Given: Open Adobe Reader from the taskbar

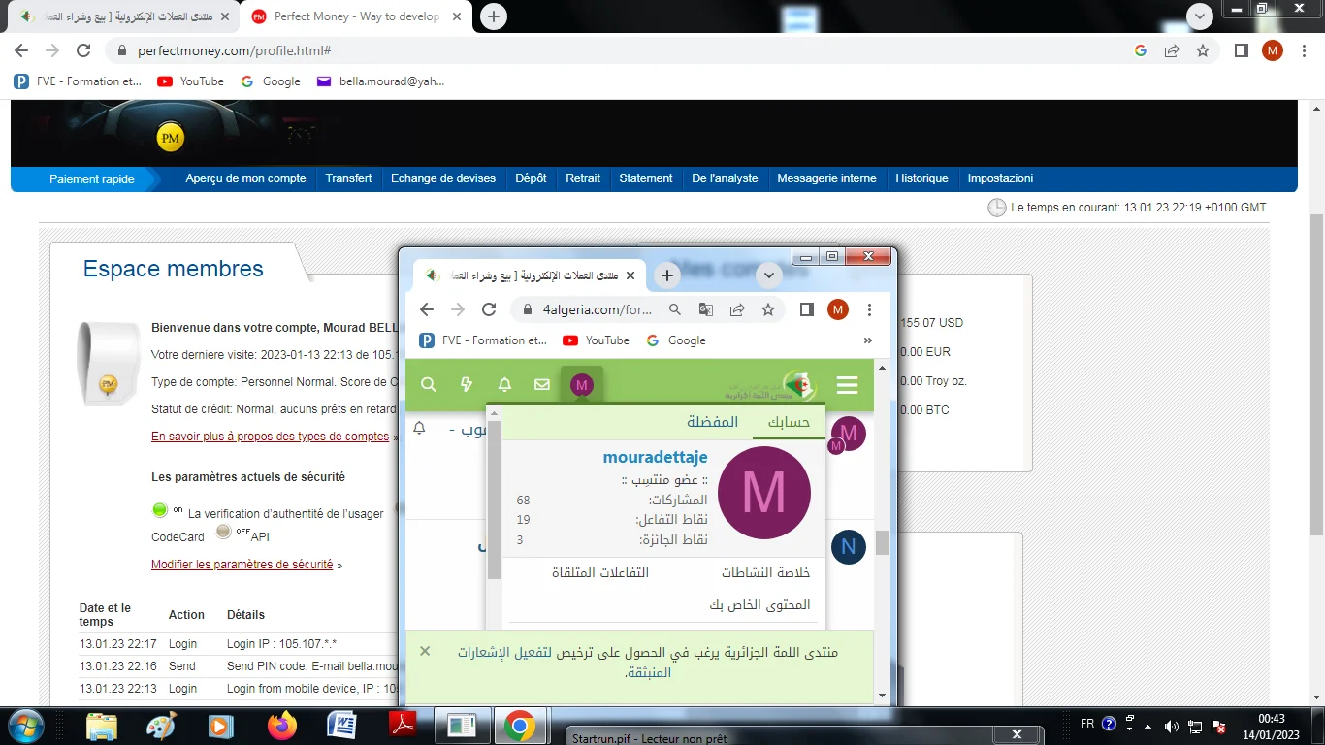Looking at the screenshot, I should click(402, 726).
